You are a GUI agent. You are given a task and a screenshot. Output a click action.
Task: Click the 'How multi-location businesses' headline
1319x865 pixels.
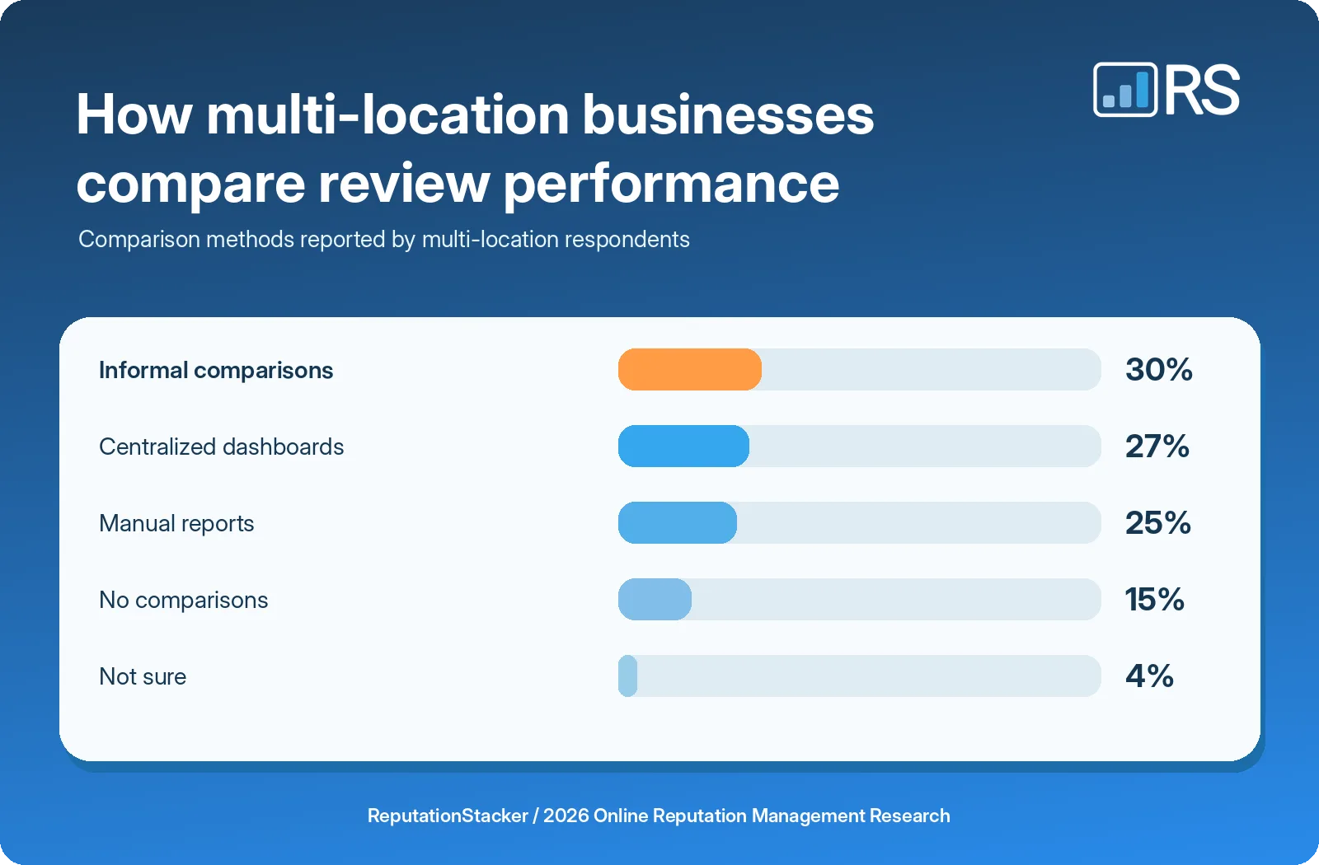(475, 148)
